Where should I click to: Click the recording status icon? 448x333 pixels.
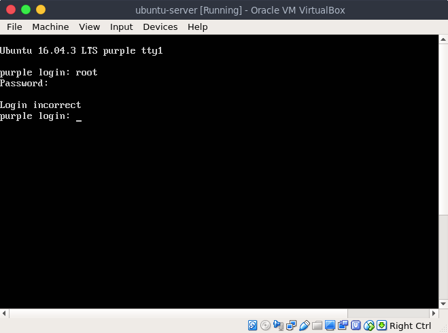[343, 326]
